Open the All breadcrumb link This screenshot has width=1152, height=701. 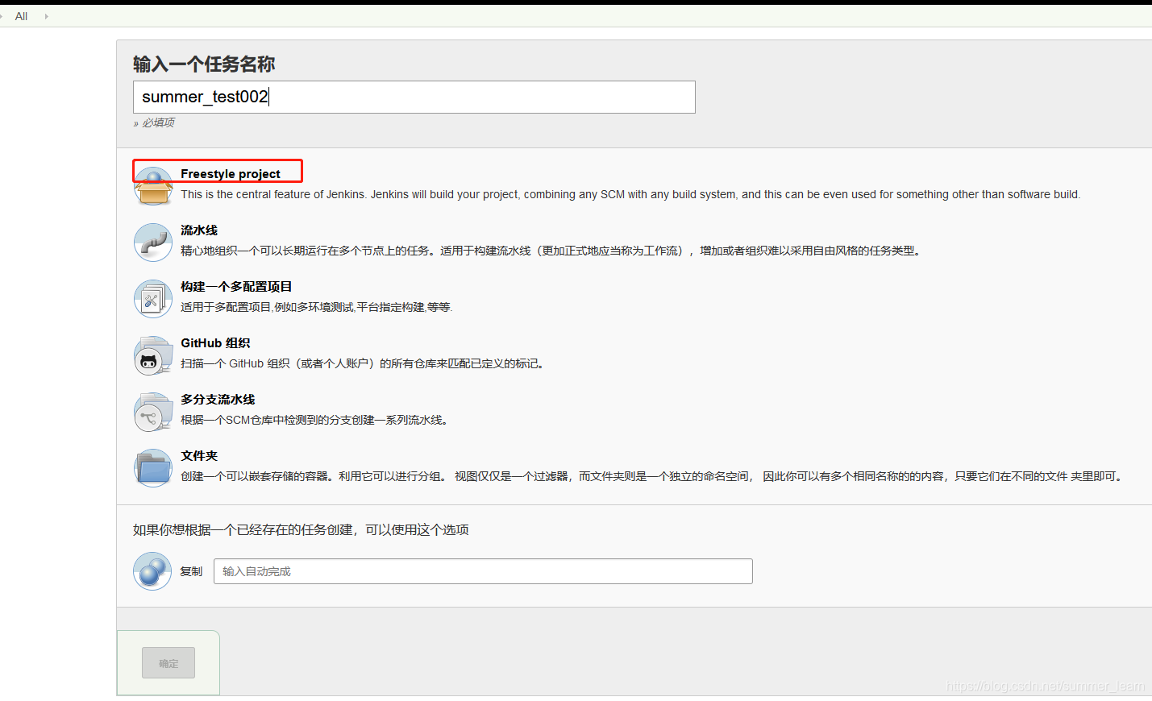click(21, 16)
